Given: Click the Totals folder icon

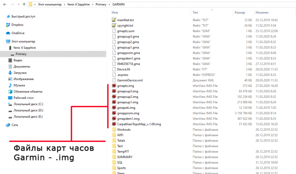Looking at the screenshot, I should (114, 140).
